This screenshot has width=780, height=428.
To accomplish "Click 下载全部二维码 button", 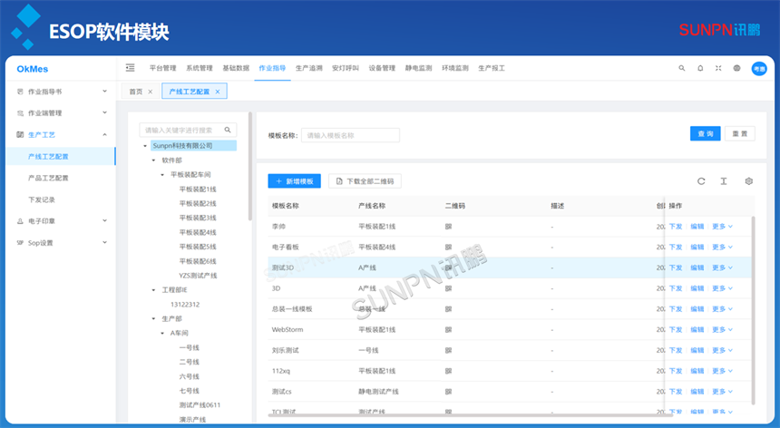I will click(x=365, y=181).
